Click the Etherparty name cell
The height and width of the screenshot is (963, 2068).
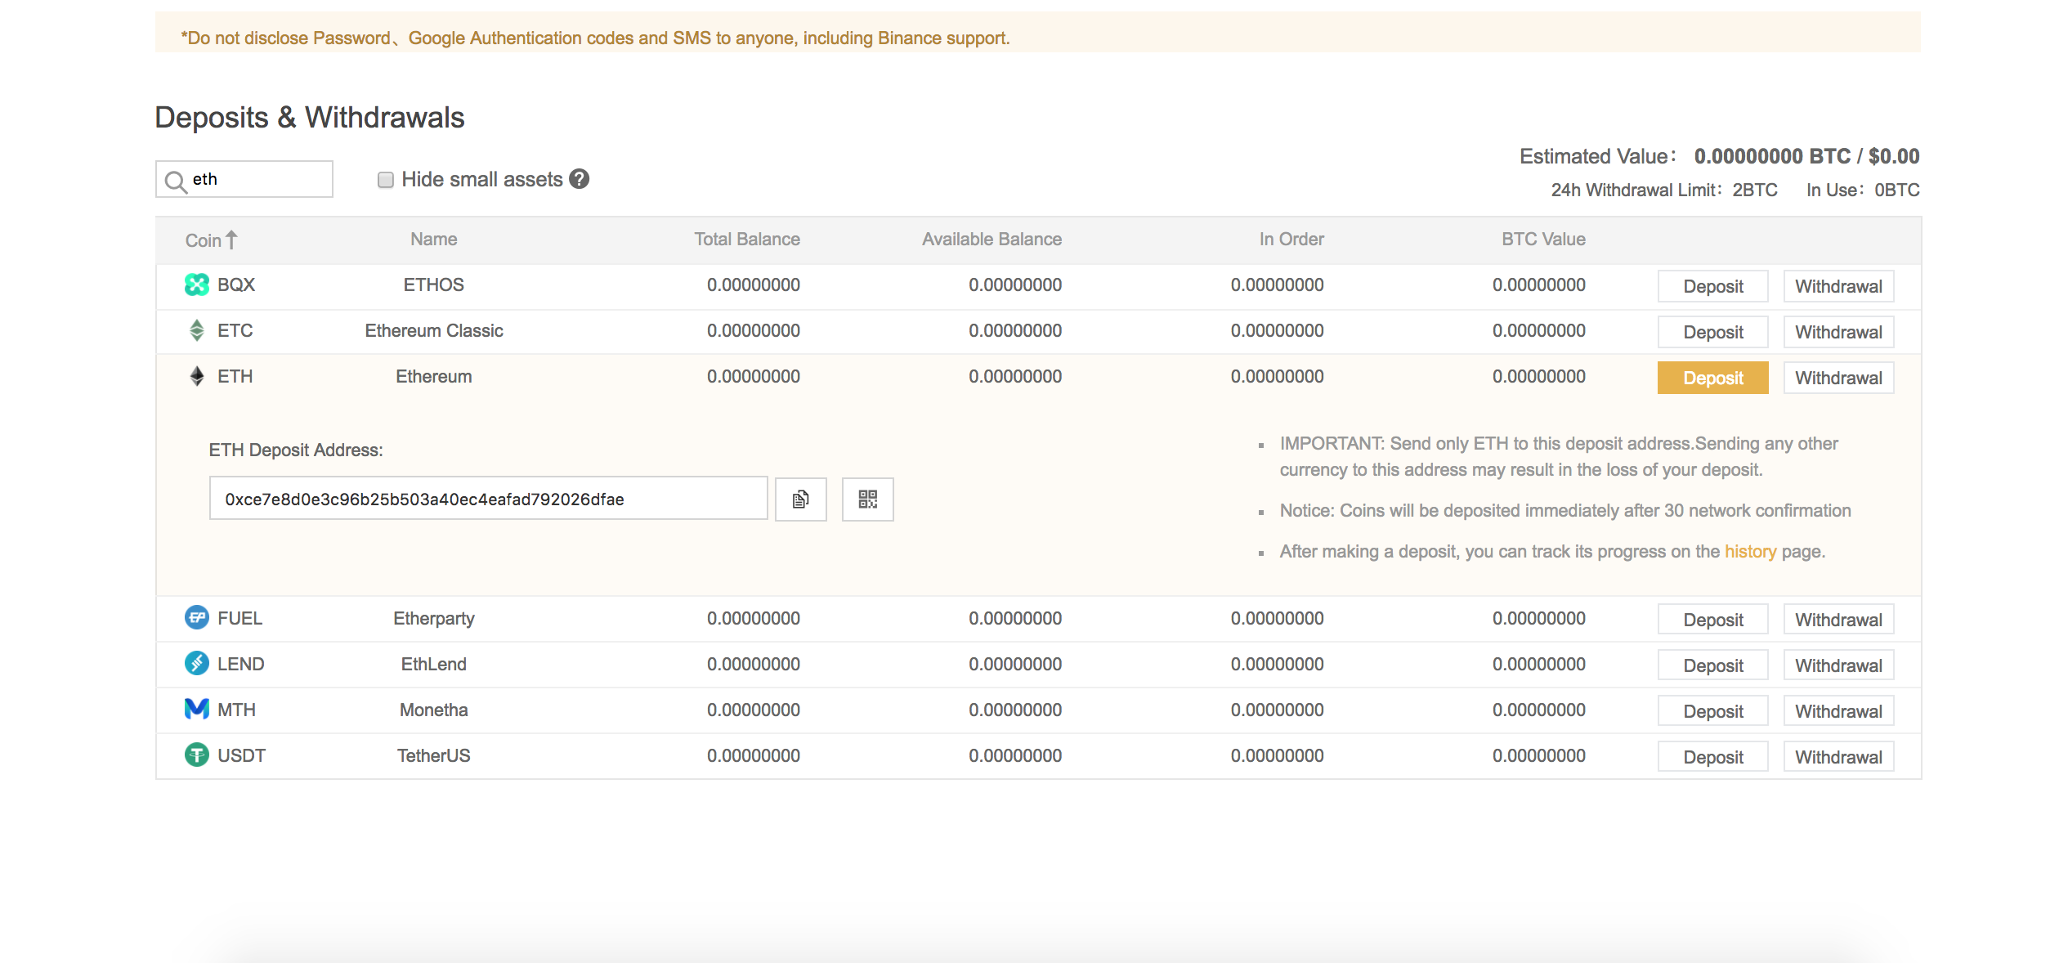(x=434, y=618)
